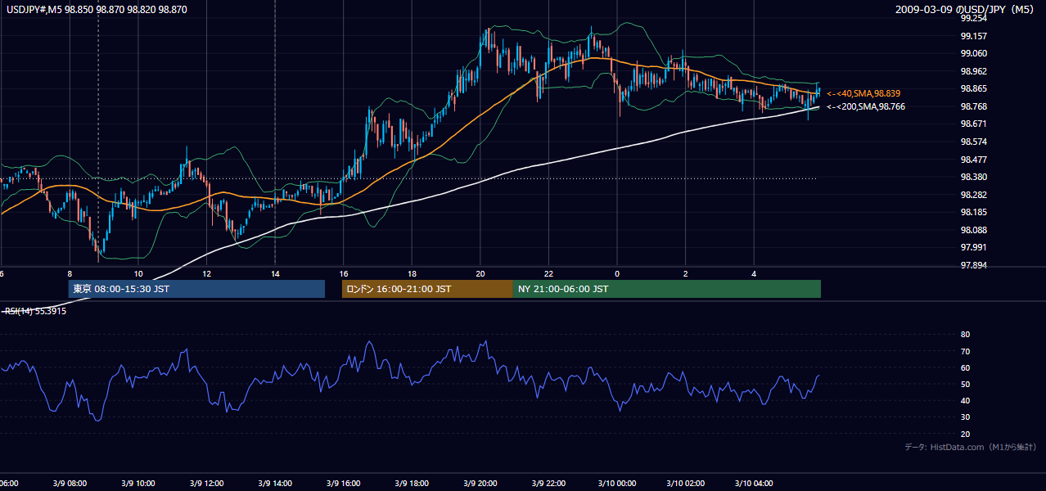1046x491 pixels.
Task: Select the 東京 08:00-15:30 JST session bar
Action: (x=196, y=289)
